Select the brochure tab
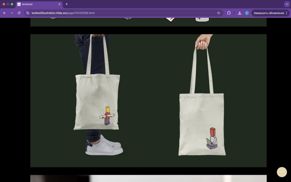This screenshot has width=291, height=182. tap(39, 4)
